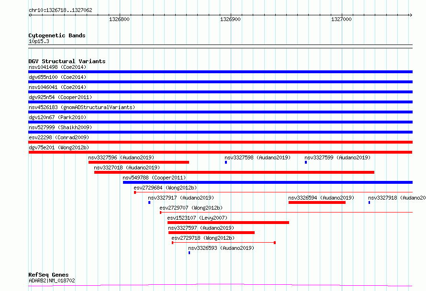Viewport: 426px width, 291px height.
Task: Click nsv4526183 (gnomADStructuralVariants) label
Action: 82,107
